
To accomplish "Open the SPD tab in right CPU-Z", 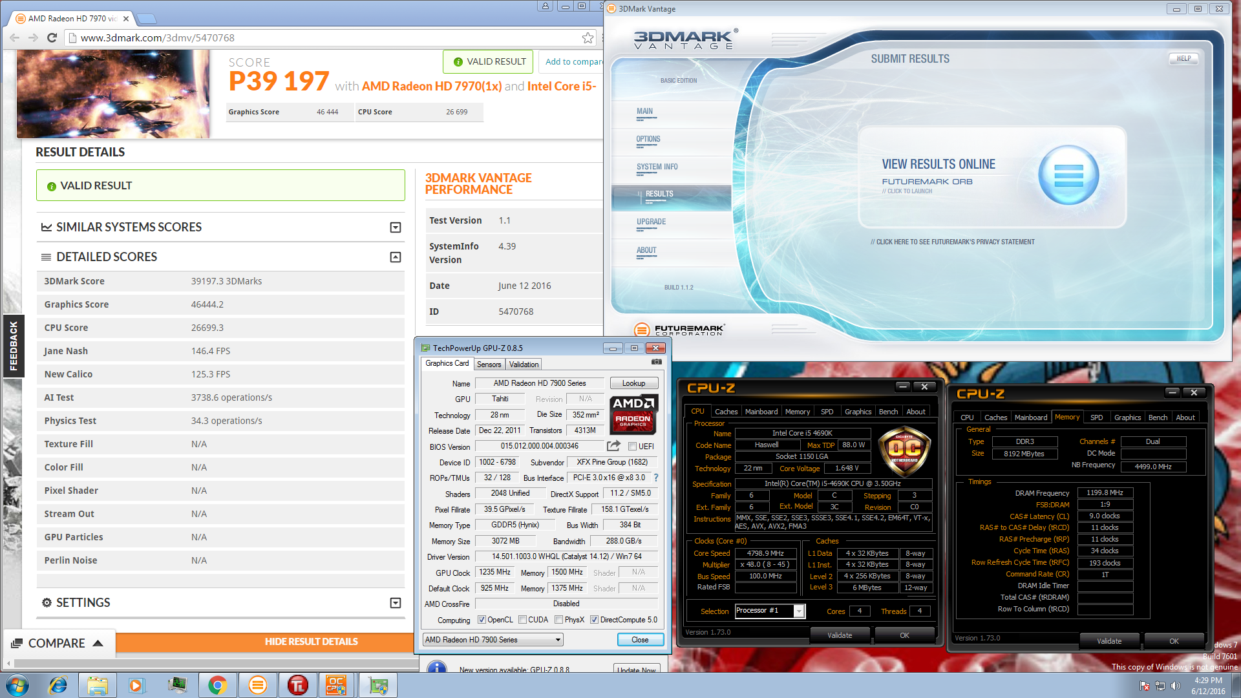I will pyautogui.click(x=1096, y=418).
